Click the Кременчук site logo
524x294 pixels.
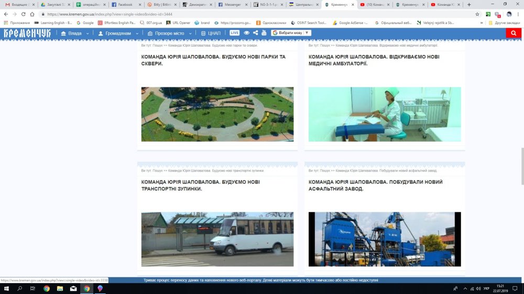pyautogui.click(x=27, y=33)
